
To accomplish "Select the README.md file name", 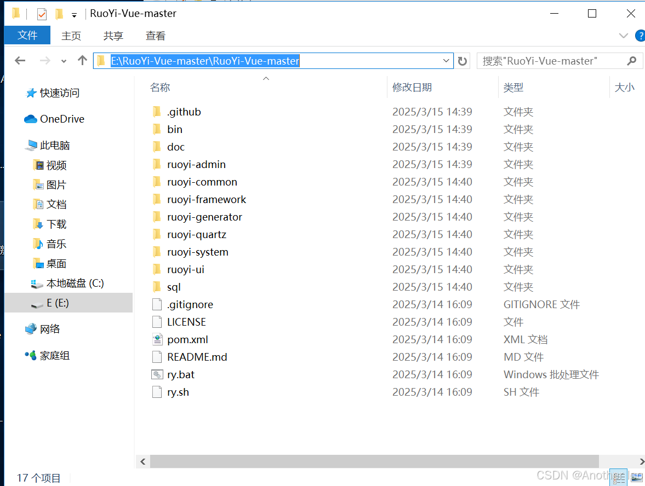I will tap(197, 357).
